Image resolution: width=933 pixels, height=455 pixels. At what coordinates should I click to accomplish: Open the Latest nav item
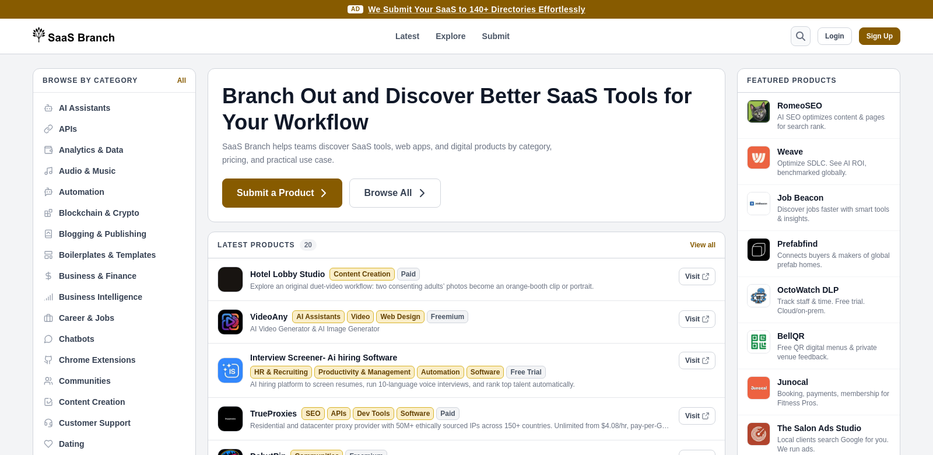pos(407,36)
